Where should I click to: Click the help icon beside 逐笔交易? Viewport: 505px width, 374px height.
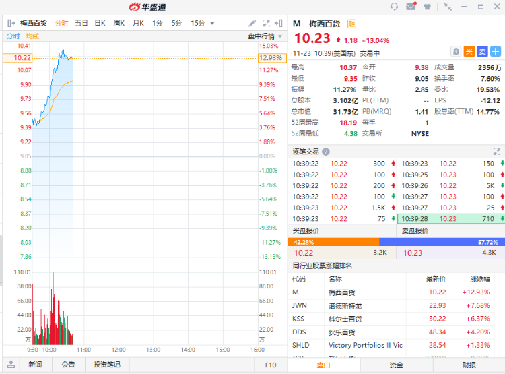click(x=326, y=152)
